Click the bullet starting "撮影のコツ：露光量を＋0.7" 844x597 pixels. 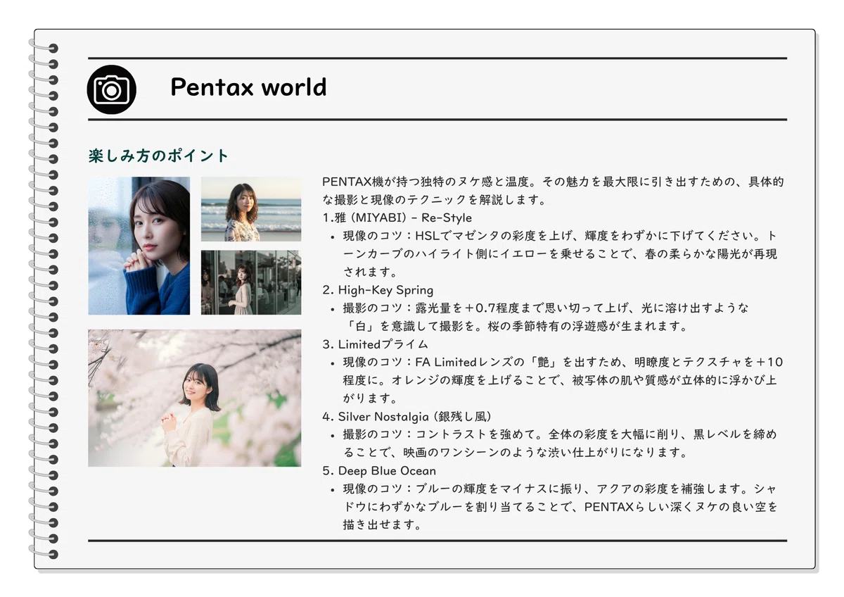tap(546, 308)
